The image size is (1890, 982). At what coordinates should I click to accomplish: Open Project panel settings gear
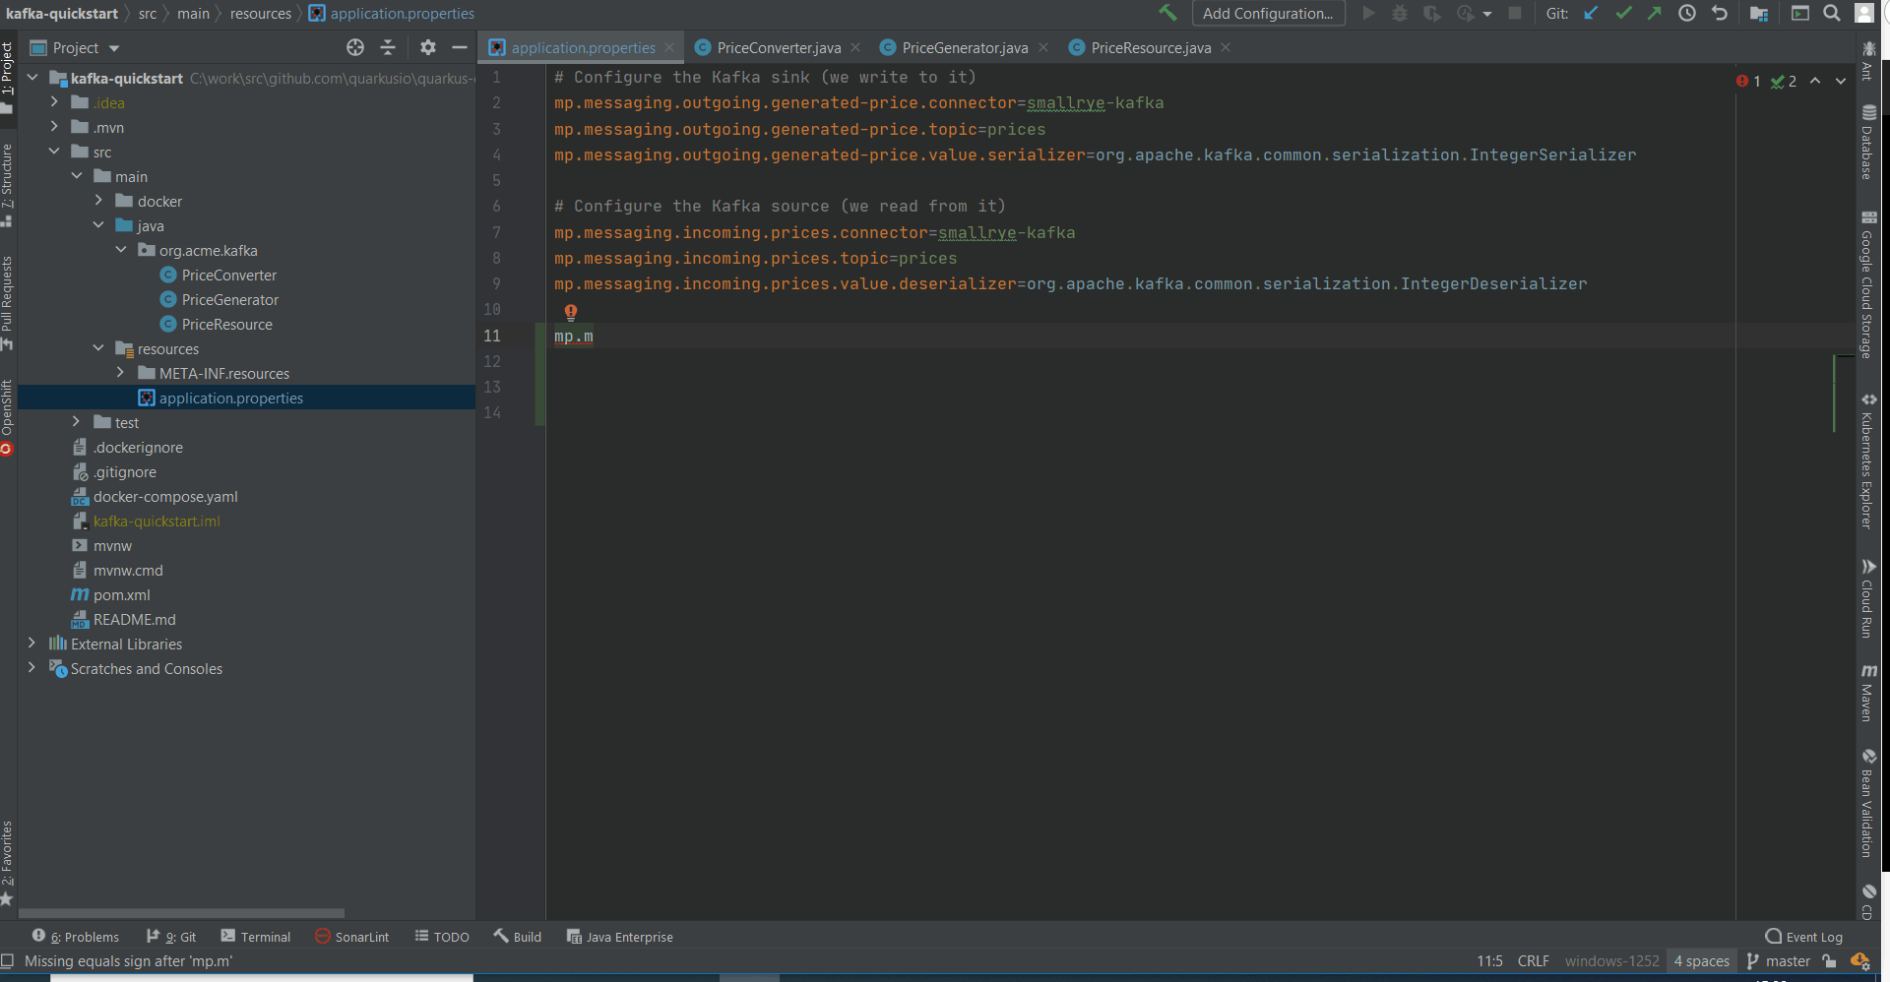pos(427,47)
